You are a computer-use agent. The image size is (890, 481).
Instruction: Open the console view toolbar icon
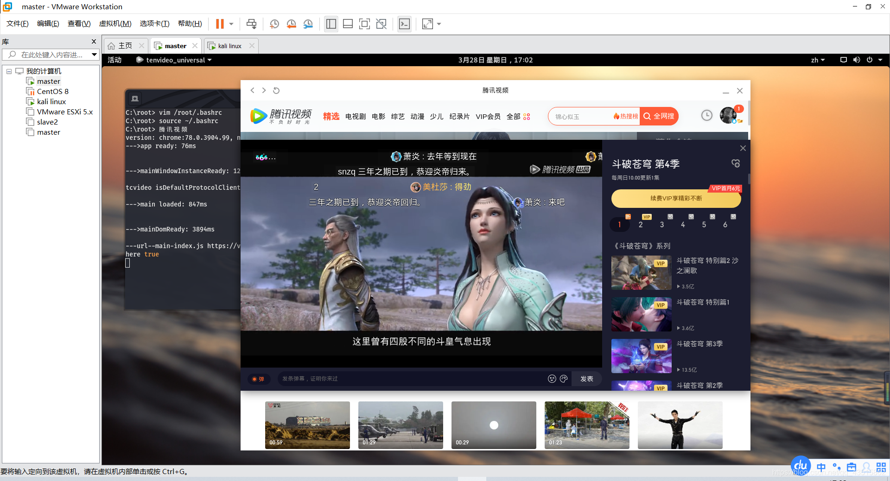404,24
